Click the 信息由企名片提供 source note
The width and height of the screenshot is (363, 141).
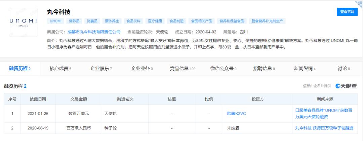pyautogui.click(x=317, y=86)
